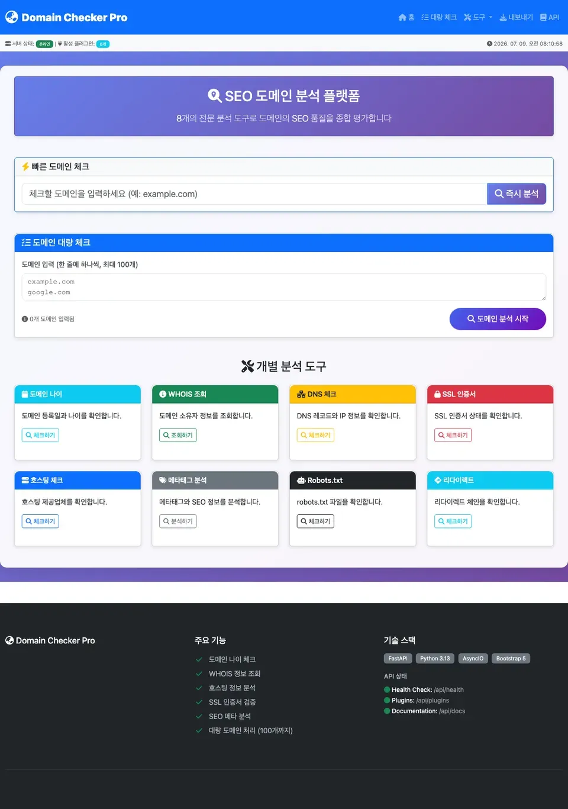The height and width of the screenshot is (809, 568).
Task: Click 체크하기 under Robots.txt
Action: (x=315, y=521)
